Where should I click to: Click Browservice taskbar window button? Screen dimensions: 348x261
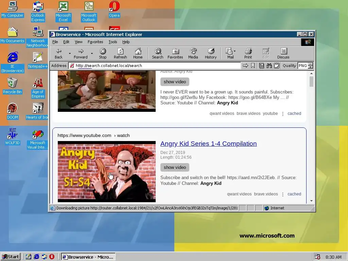(x=88, y=257)
